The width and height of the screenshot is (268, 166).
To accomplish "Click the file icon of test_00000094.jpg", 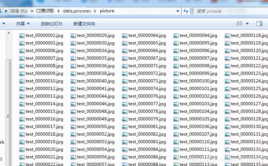I will pos(176,36).
